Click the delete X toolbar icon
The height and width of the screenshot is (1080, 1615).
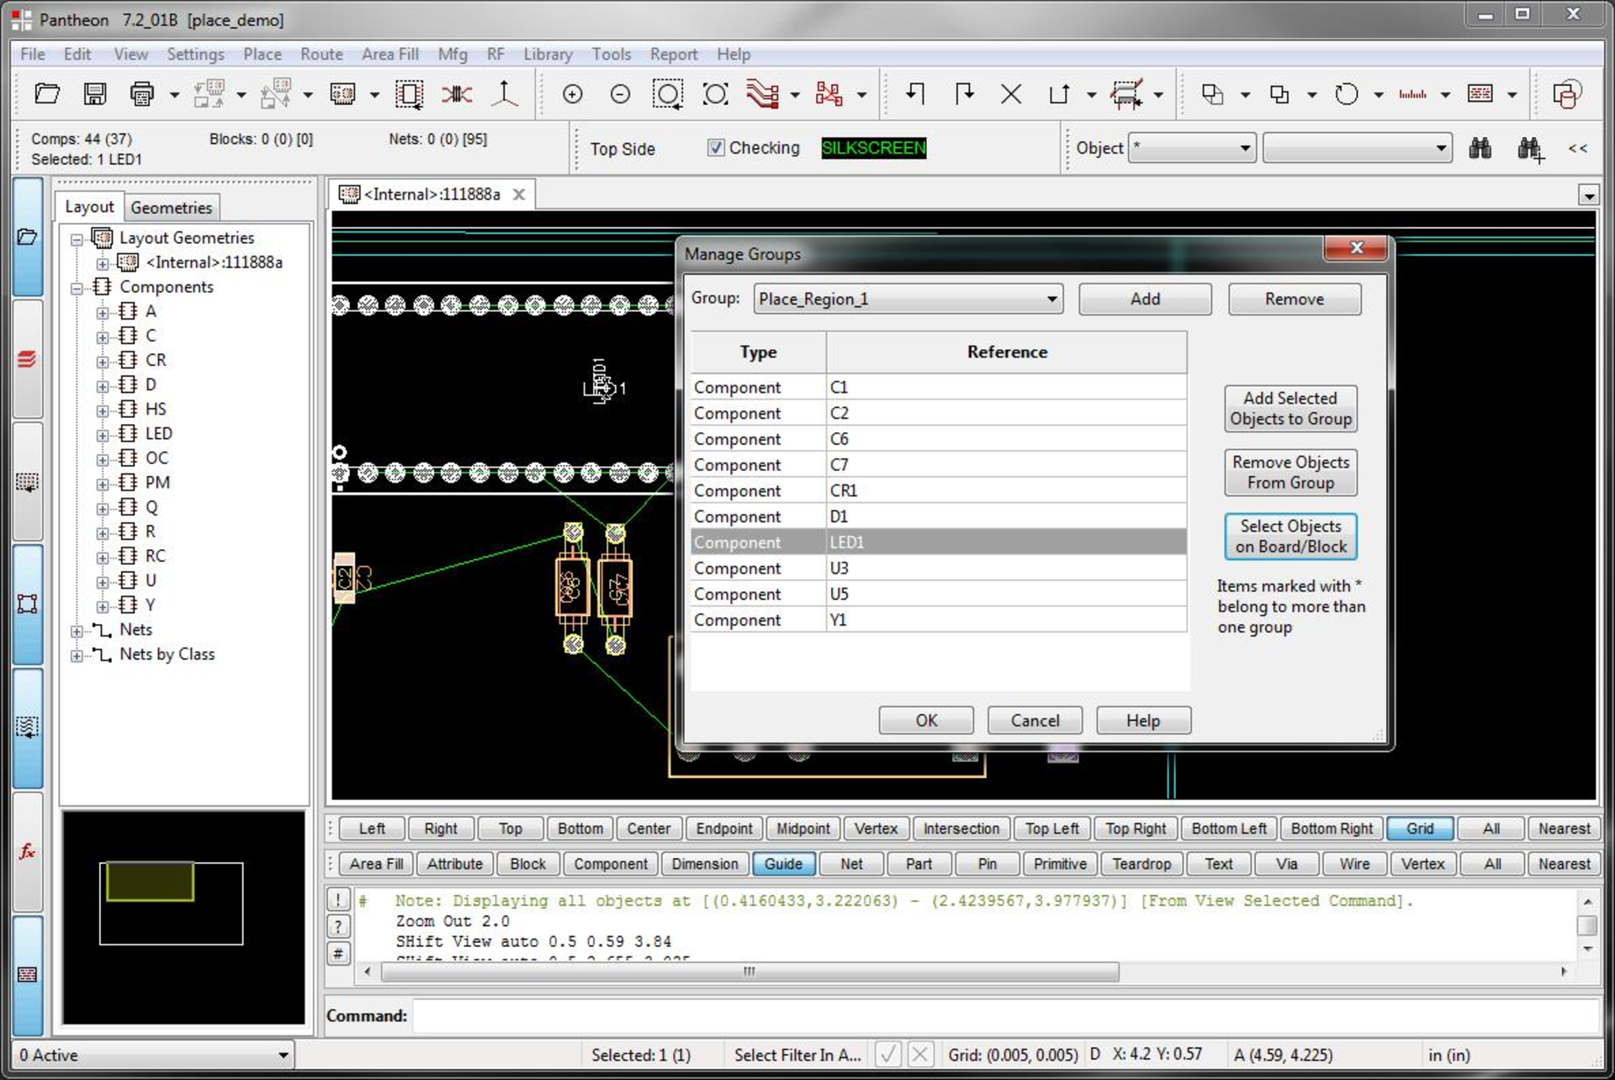pos(1011,94)
